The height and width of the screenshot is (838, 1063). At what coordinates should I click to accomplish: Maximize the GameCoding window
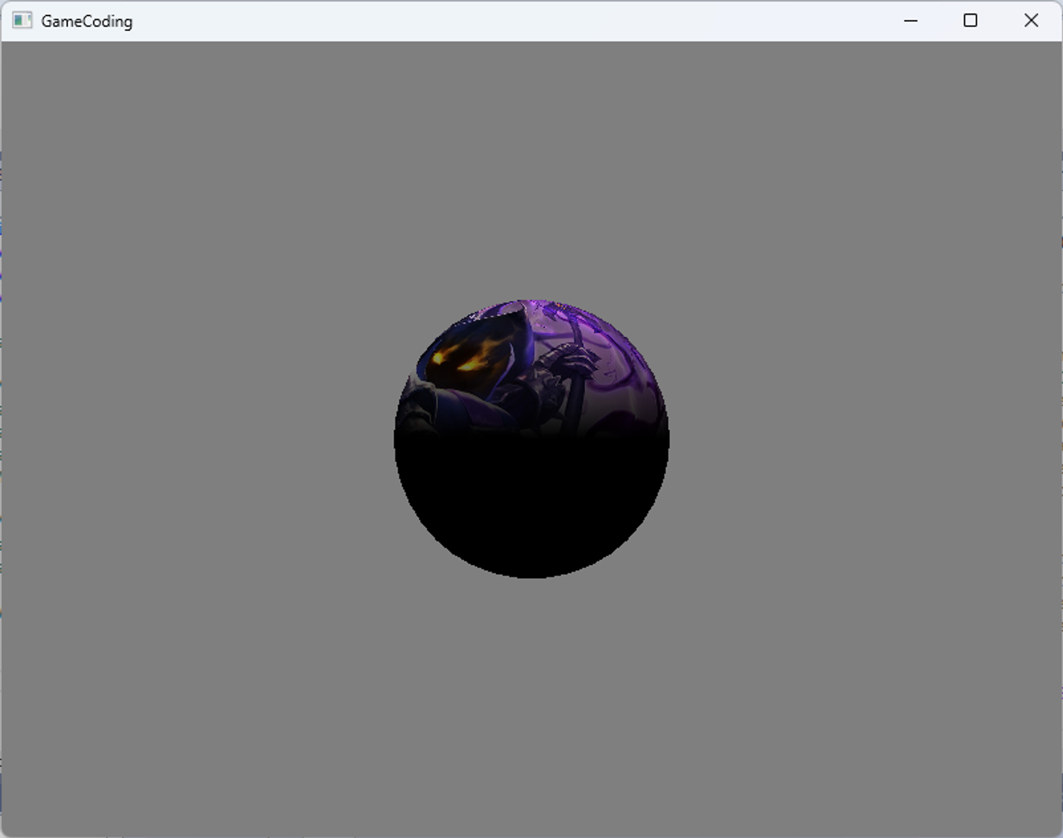click(970, 21)
